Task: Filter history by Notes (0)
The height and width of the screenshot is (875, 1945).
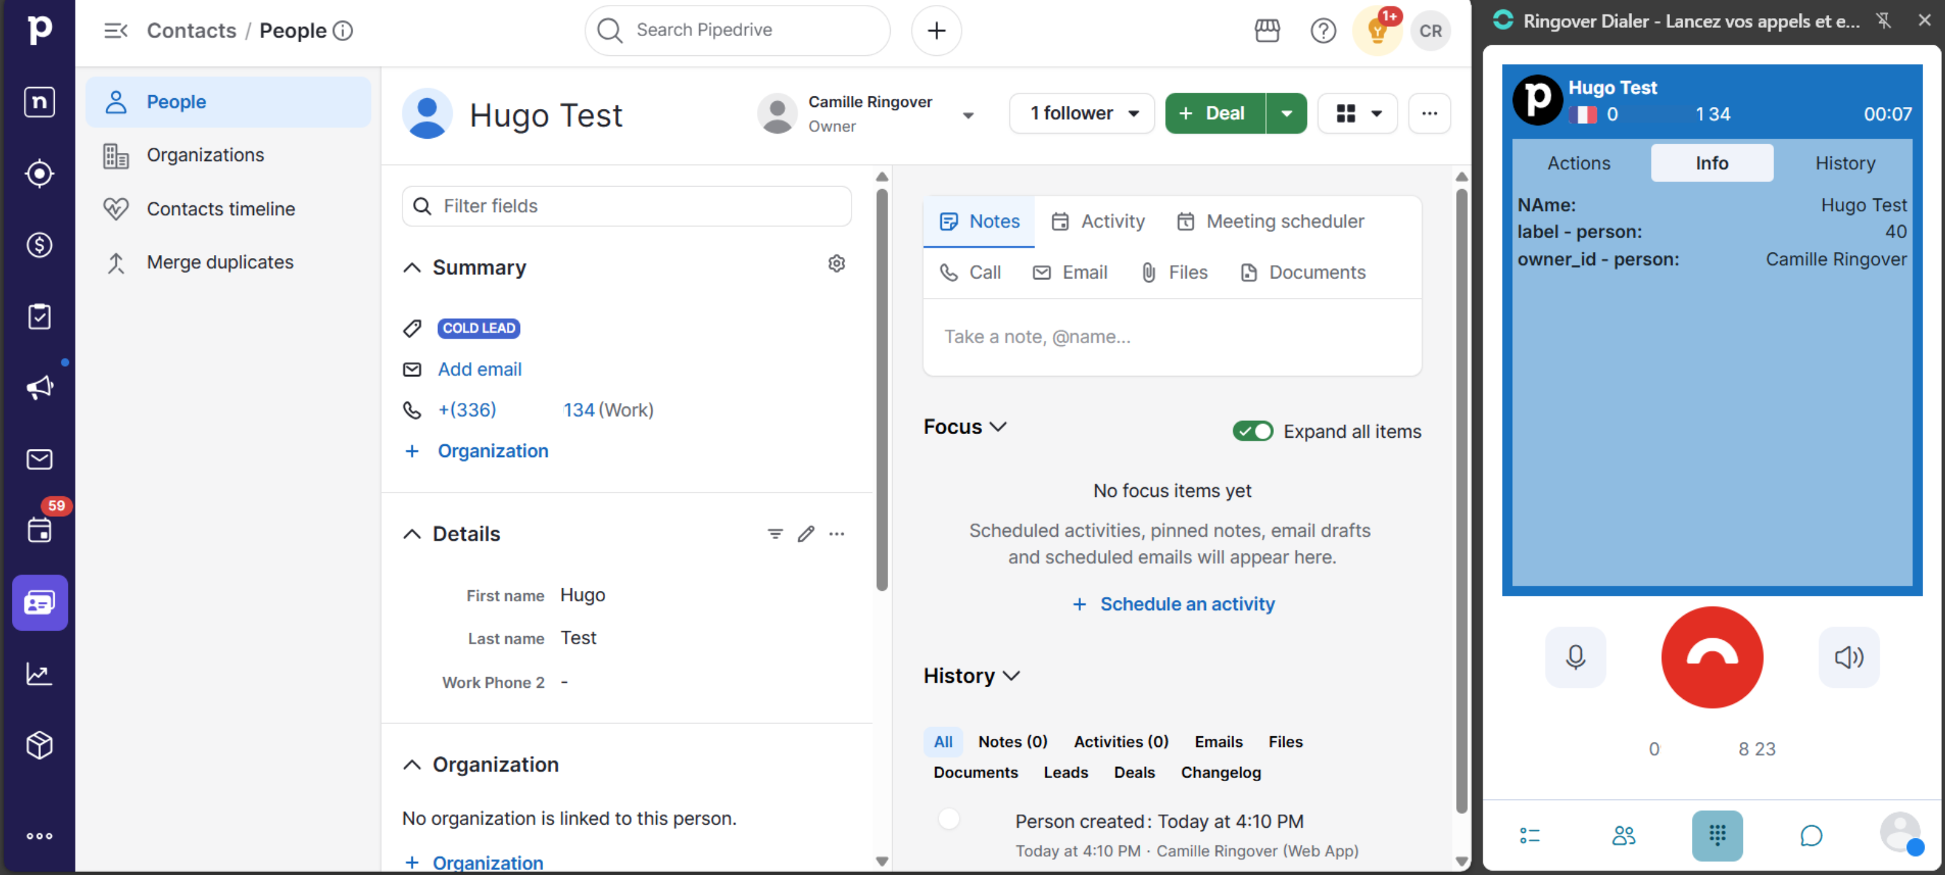Action: tap(1012, 741)
